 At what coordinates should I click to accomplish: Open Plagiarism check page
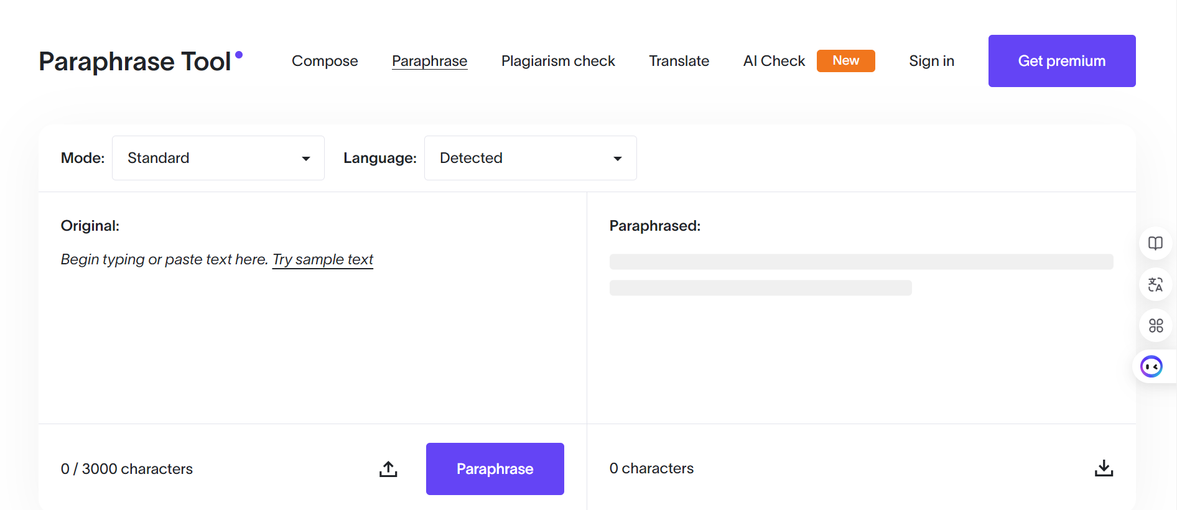click(x=558, y=61)
